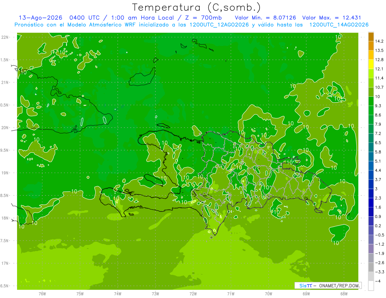Pick the yellow legend swatch between 12.1 and 12.8
This screenshot has height=298, width=386.
coord(371,64)
